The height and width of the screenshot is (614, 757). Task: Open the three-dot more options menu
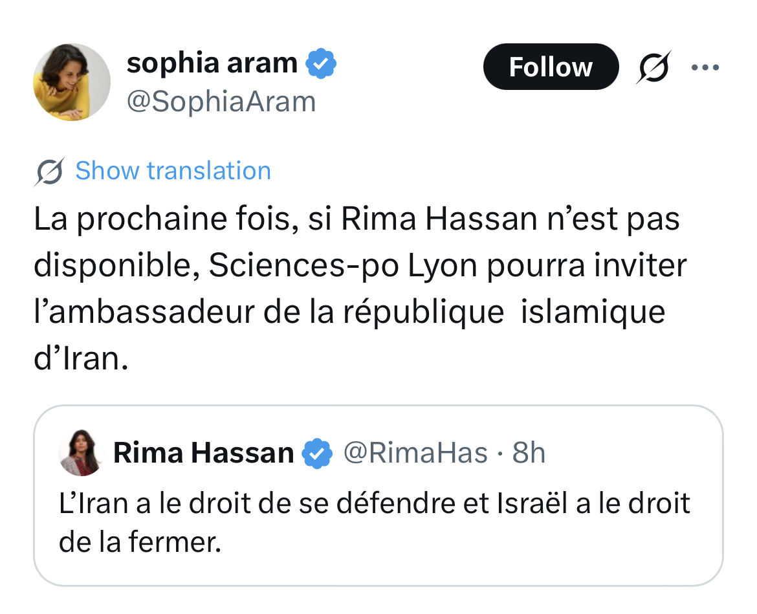point(705,67)
